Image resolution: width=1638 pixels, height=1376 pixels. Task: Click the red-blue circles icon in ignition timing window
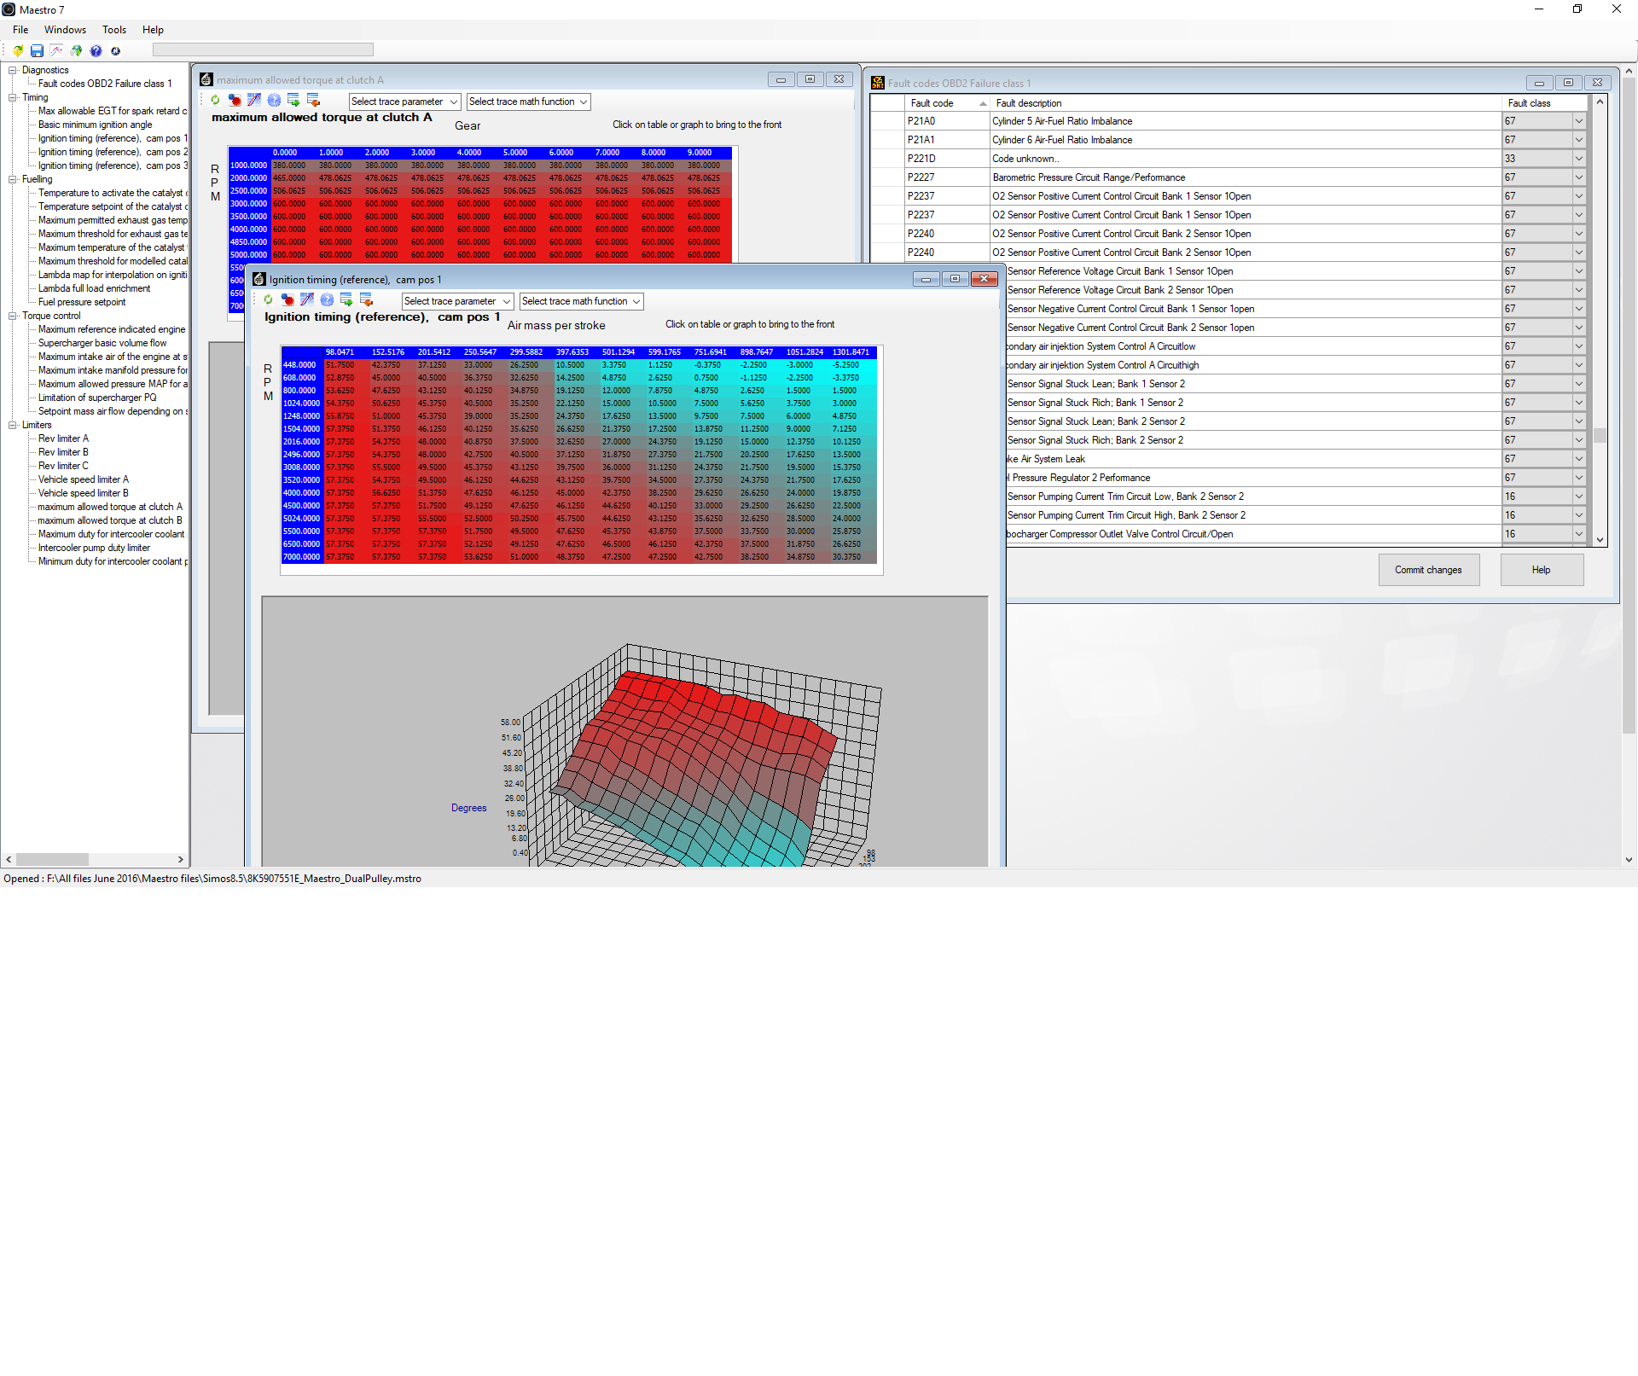pos(288,300)
